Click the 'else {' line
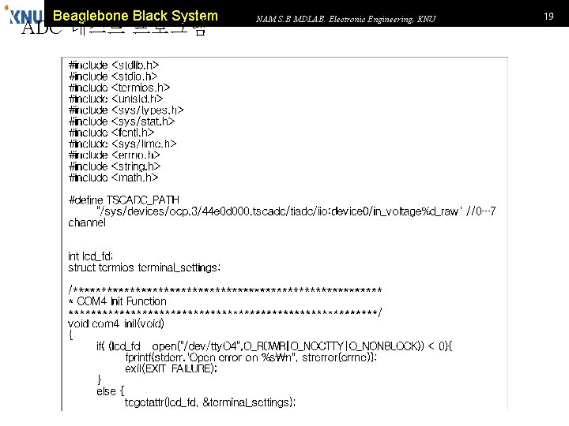 tap(111, 391)
